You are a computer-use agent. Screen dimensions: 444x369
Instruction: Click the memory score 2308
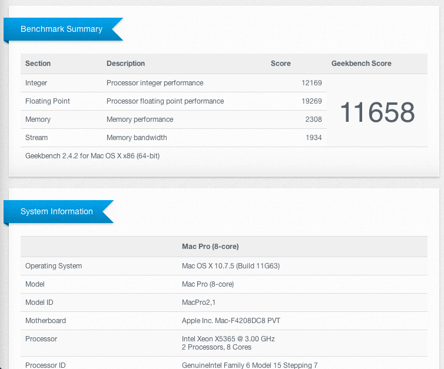pyautogui.click(x=313, y=119)
